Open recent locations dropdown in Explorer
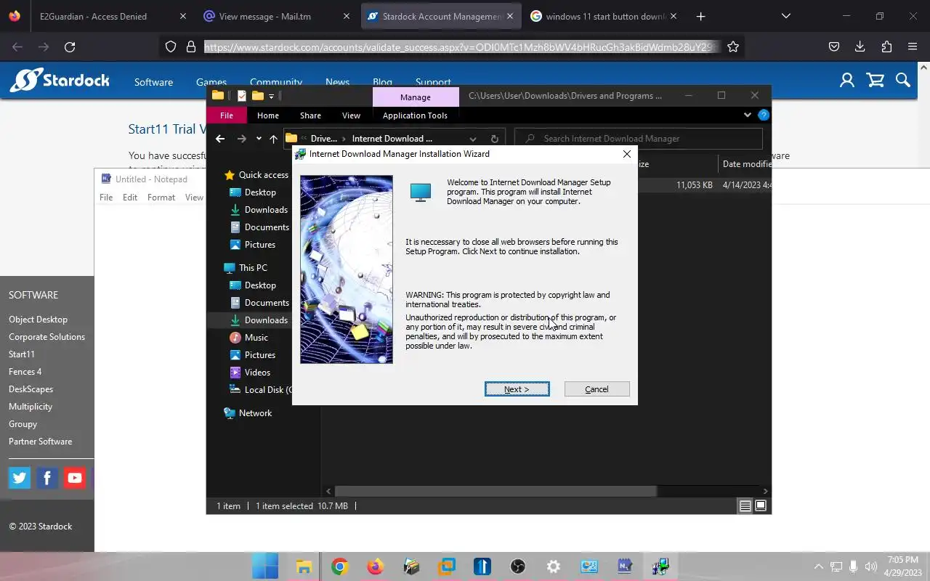 point(259,139)
